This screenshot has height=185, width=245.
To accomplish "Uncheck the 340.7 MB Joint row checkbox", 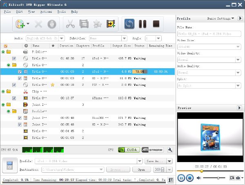I will (x=20, y=125).
